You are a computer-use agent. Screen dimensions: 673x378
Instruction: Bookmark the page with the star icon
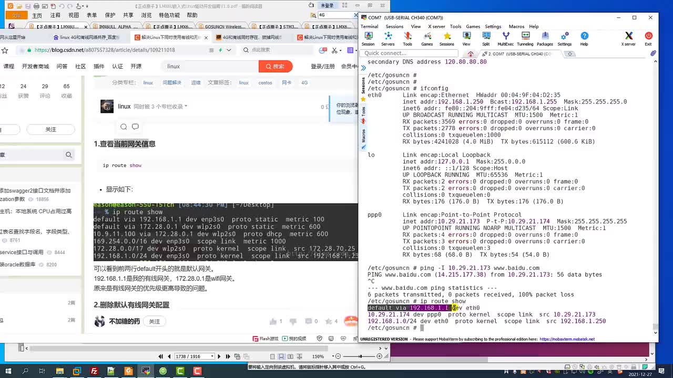[5, 50]
